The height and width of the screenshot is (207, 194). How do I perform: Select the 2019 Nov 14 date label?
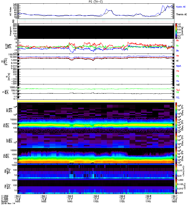(8, 203)
